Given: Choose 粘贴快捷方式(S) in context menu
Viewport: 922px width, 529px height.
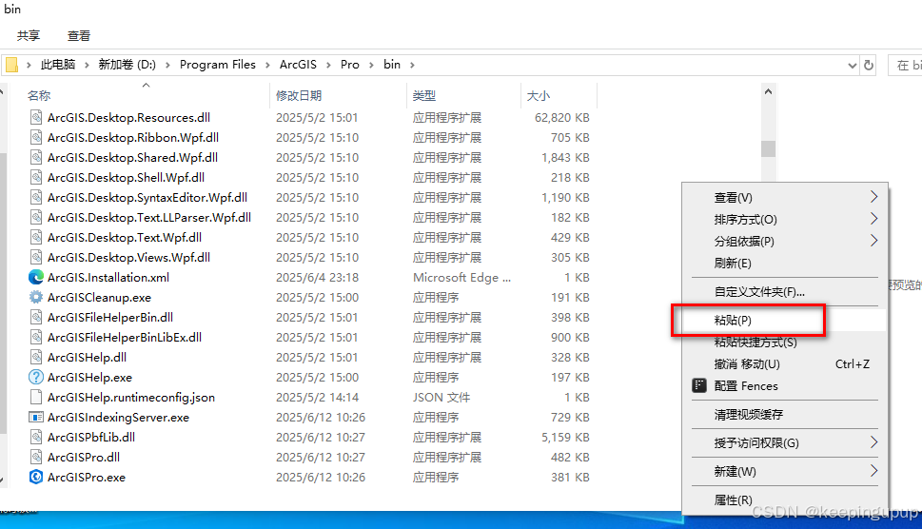Looking at the screenshot, I should pos(784,343).
